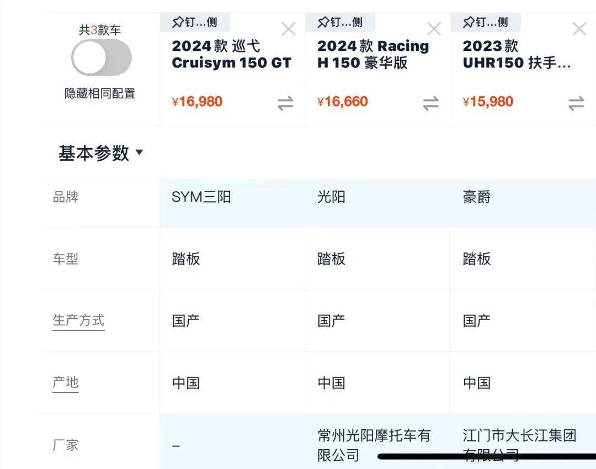Click the ¥16,980 price
Screen dimensions: 596x469
point(197,102)
